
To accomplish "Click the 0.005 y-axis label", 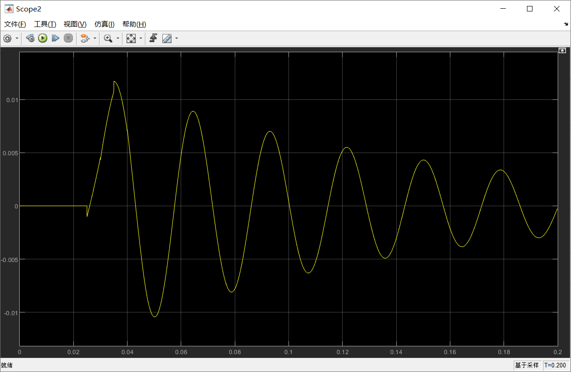I will pos(11,153).
